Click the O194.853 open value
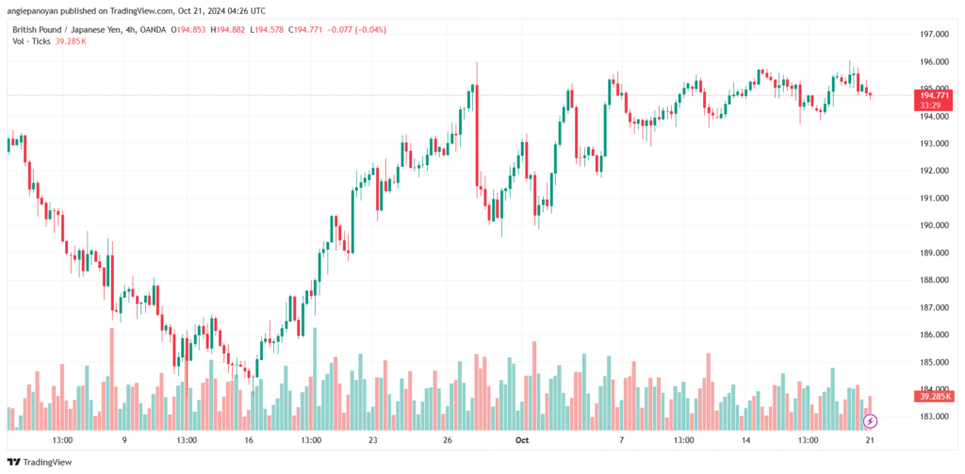Viewport: 965px width, 474px height. pos(188,29)
